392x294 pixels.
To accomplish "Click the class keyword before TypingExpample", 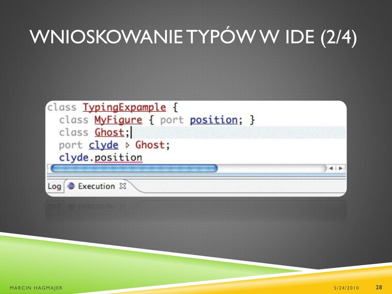I will 62,108.
